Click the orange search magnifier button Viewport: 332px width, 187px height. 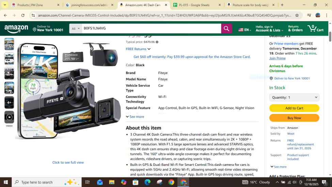226,29
